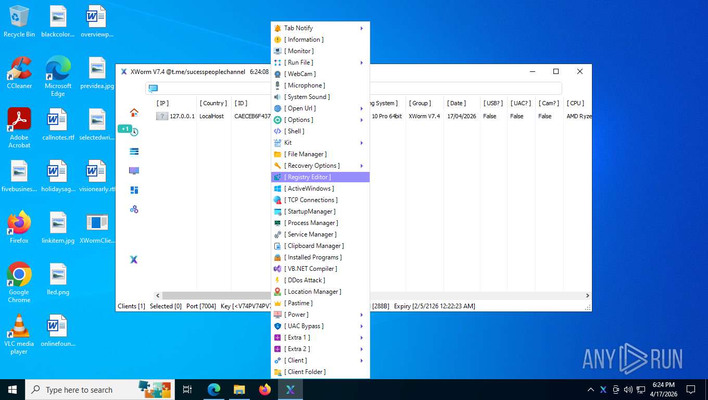Open the Recycle Bin desktop icon
The width and height of the screenshot is (708, 400).
pos(19,21)
